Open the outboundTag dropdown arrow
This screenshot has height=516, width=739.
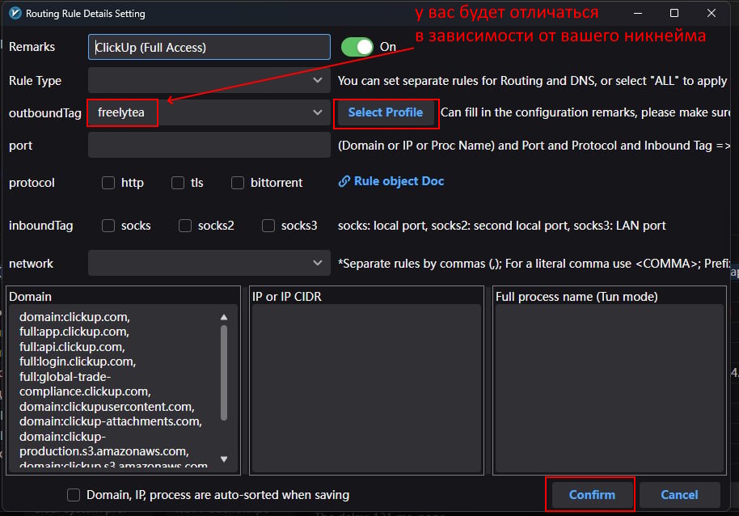click(x=318, y=113)
